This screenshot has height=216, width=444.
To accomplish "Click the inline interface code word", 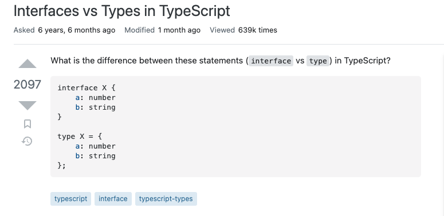I will coord(271,61).
